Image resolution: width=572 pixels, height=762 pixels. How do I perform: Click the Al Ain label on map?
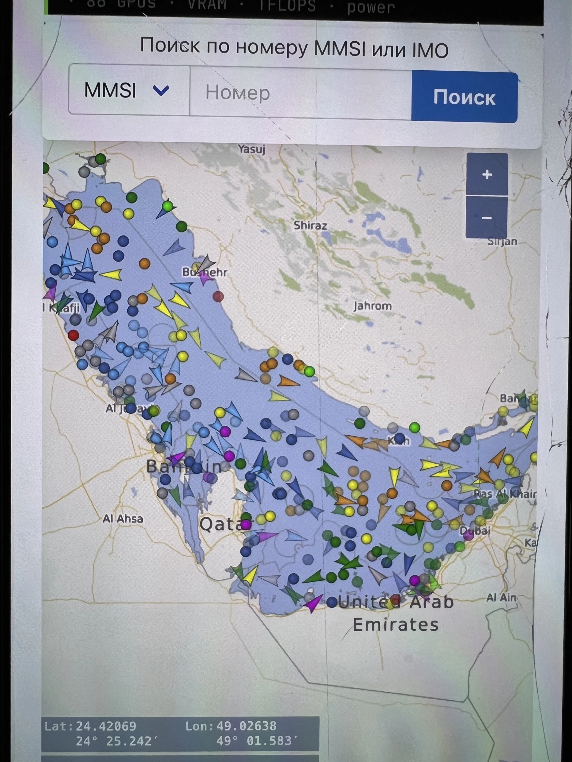pyautogui.click(x=501, y=598)
